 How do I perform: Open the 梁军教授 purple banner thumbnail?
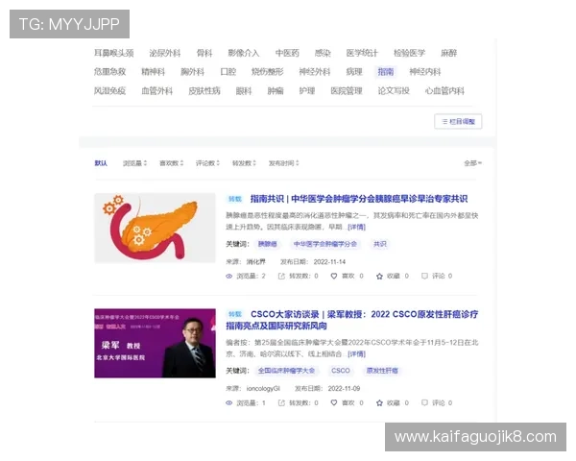click(155, 344)
